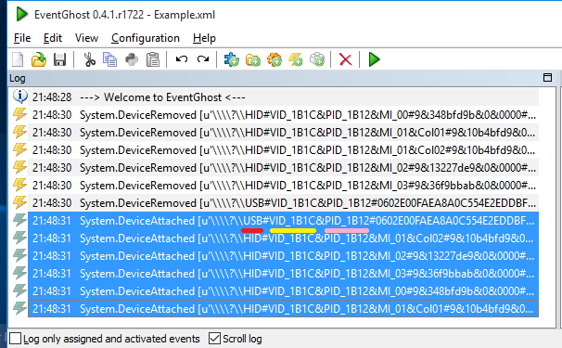Select DeviceAttached row with USB#VID_1B1C

(283, 220)
